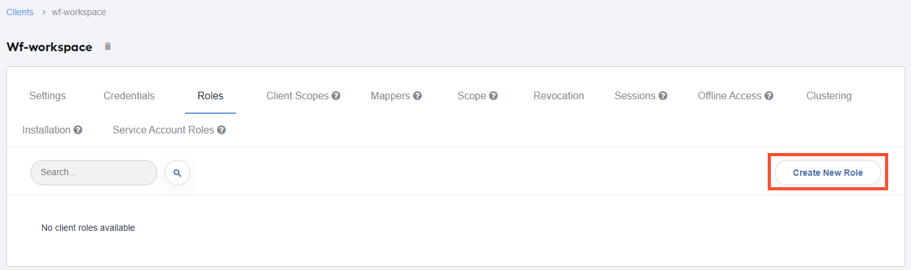This screenshot has height=270, width=911.
Task: Show help tooltip beside Installation tab
Action: [x=78, y=130]
